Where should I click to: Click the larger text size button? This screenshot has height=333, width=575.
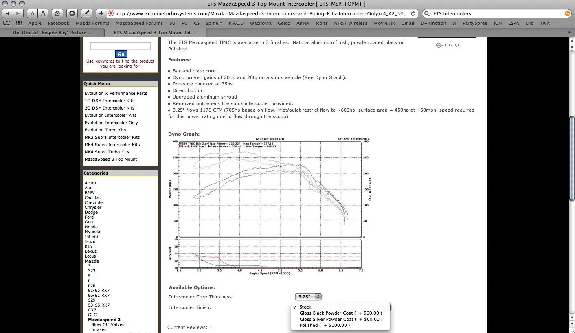(x=43, y=13)
